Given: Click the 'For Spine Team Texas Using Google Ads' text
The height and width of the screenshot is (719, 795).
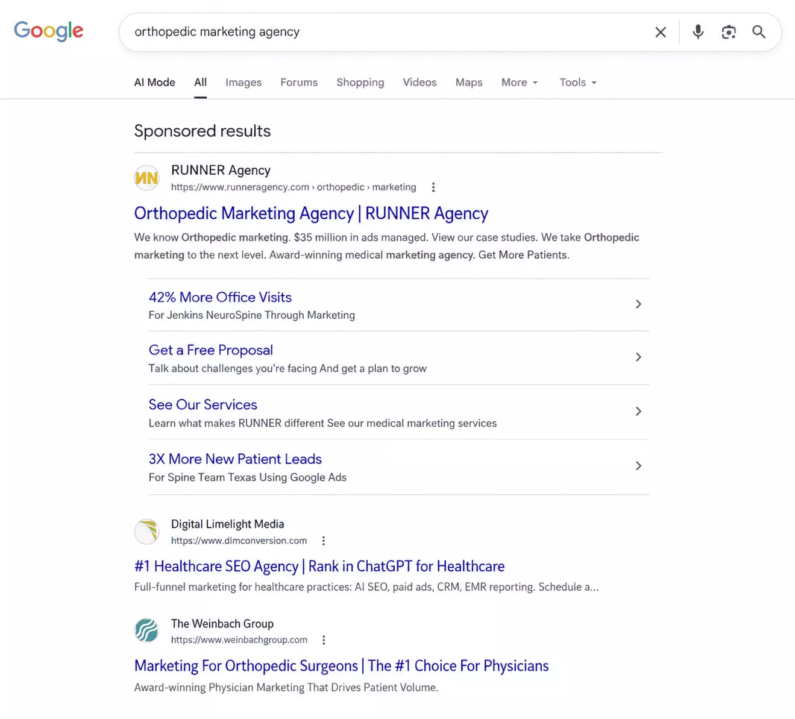Looking at the screenshot, I should tap(248, 477).
